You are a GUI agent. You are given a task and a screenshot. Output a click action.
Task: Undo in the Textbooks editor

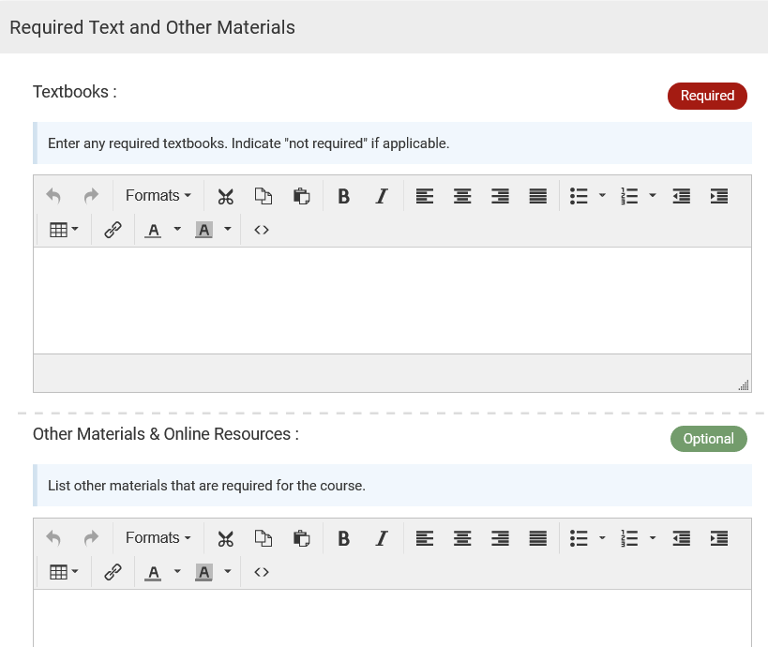tap(53, 196)
